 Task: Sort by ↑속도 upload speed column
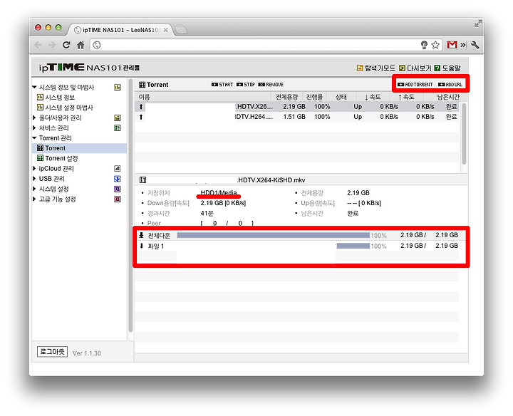[406, 97]
